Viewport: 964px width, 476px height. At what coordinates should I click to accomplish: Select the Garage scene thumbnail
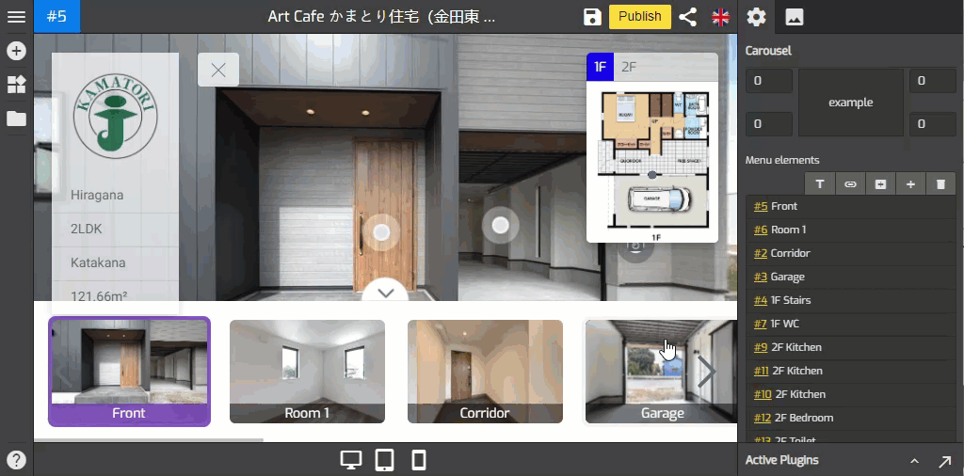tap(662, 372)
